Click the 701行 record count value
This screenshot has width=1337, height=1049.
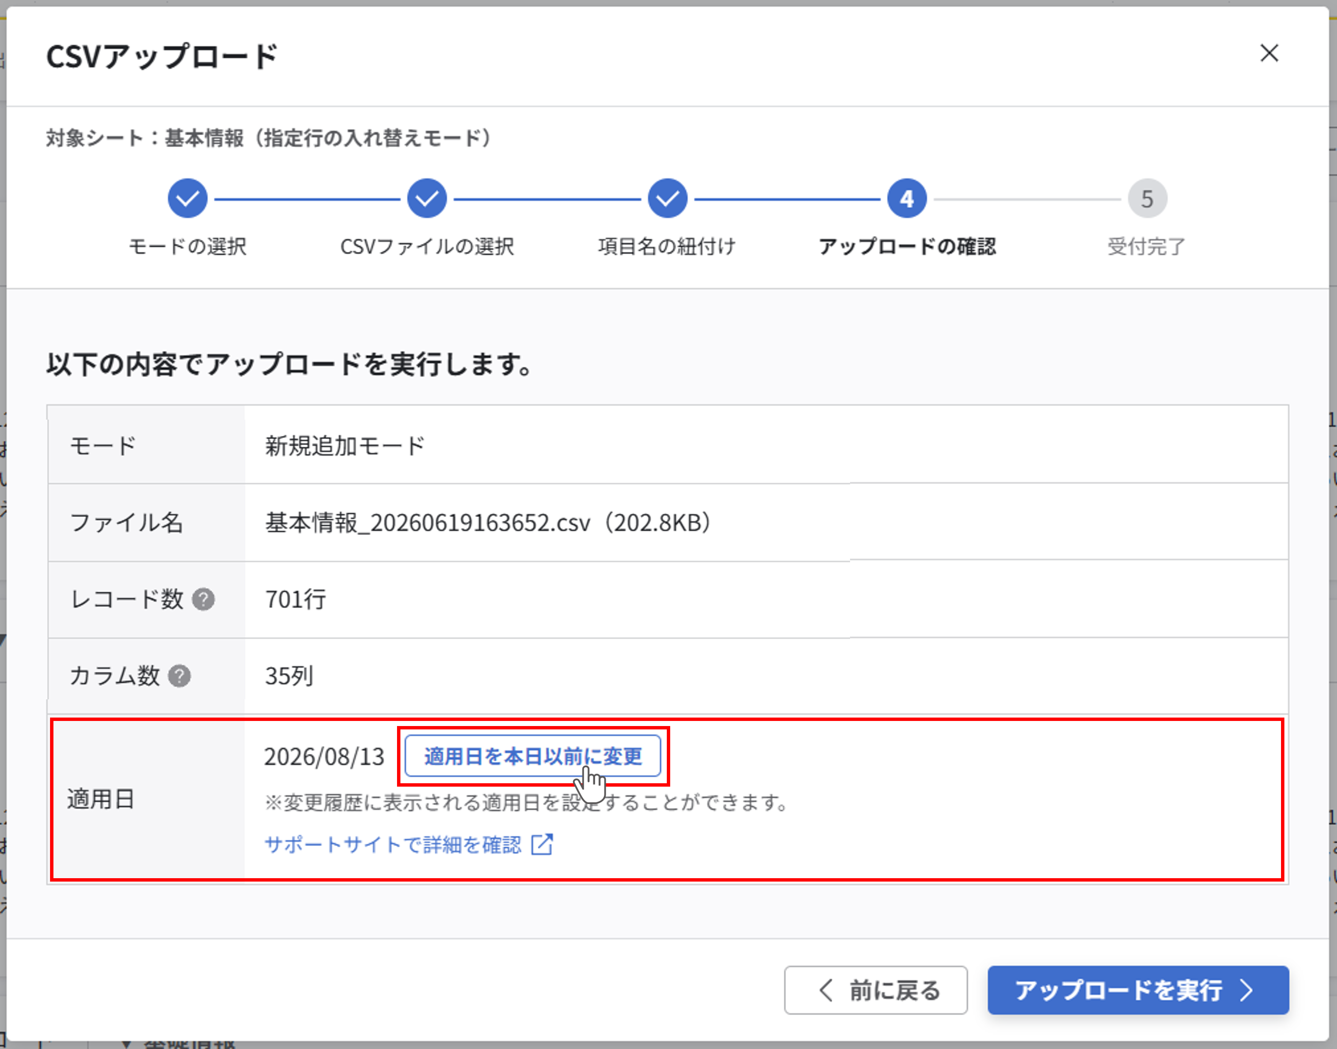click(295, 599)
